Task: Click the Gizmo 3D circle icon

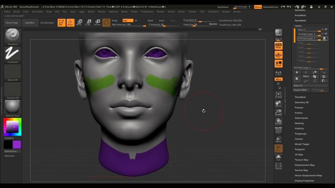Action: click(106, 23)
